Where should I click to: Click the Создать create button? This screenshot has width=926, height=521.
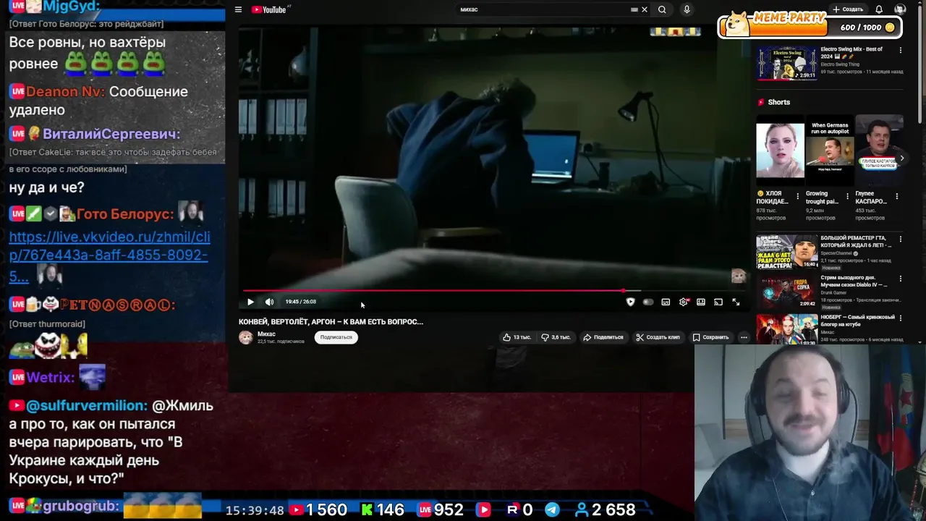pyautogui.click(x=848, y=9)
